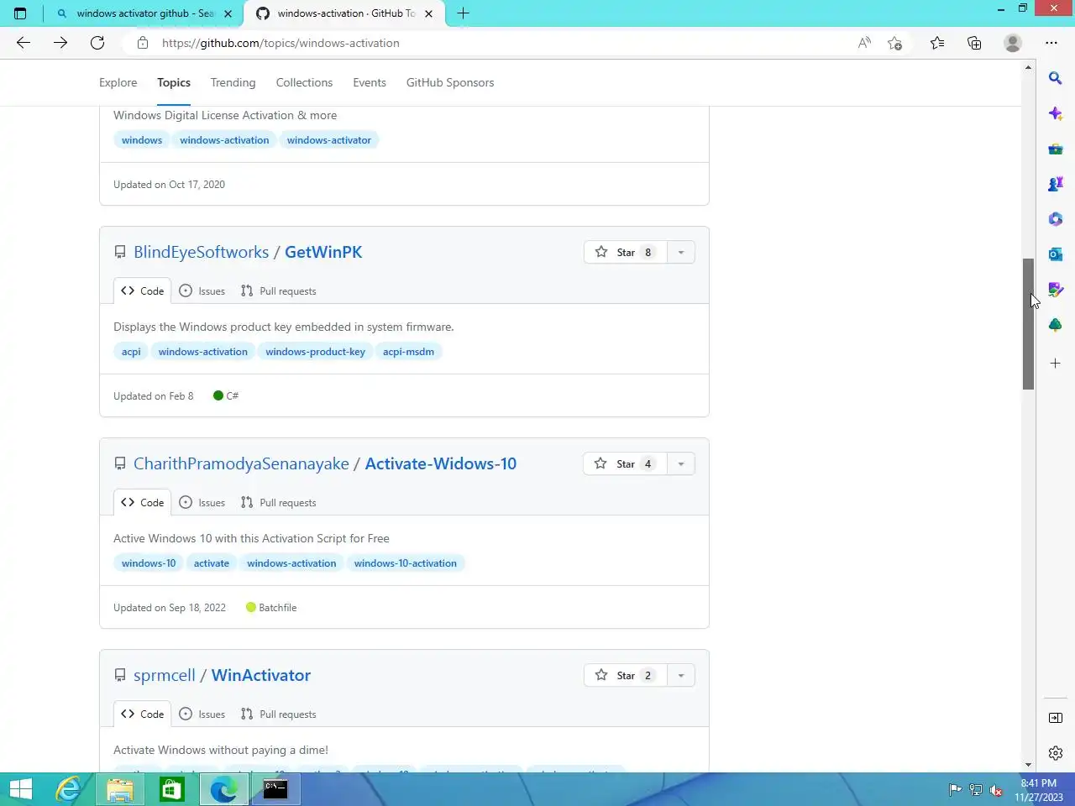Open sidebar Search icon
This screenshot has width=1075, height=806.
coord(1056,78)
